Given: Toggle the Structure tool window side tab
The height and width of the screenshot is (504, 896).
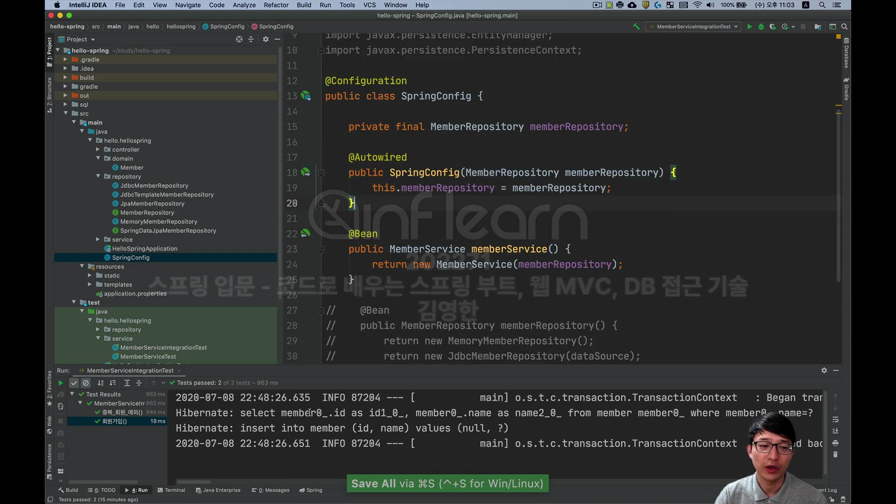Looking at the screenshot, I should tap(49, 95).
